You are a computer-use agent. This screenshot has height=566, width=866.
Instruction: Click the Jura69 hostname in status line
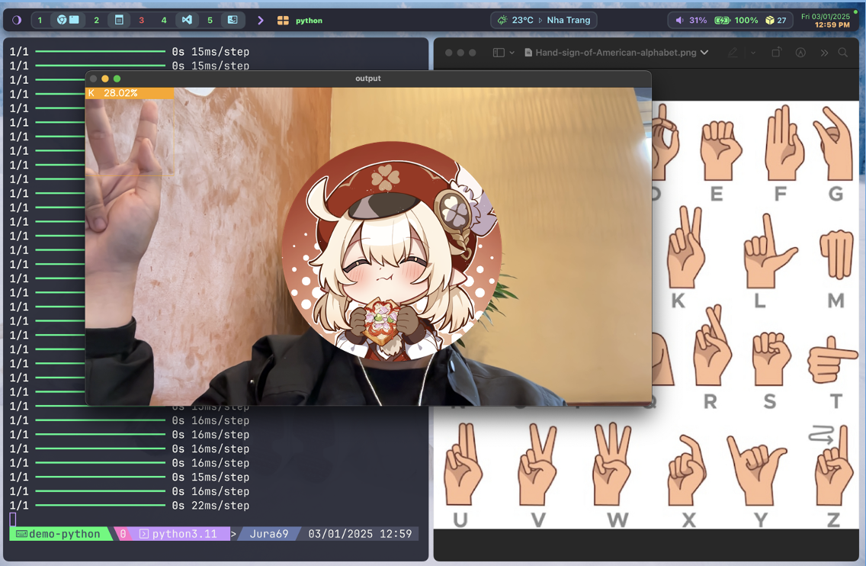[x=268, y=534]
